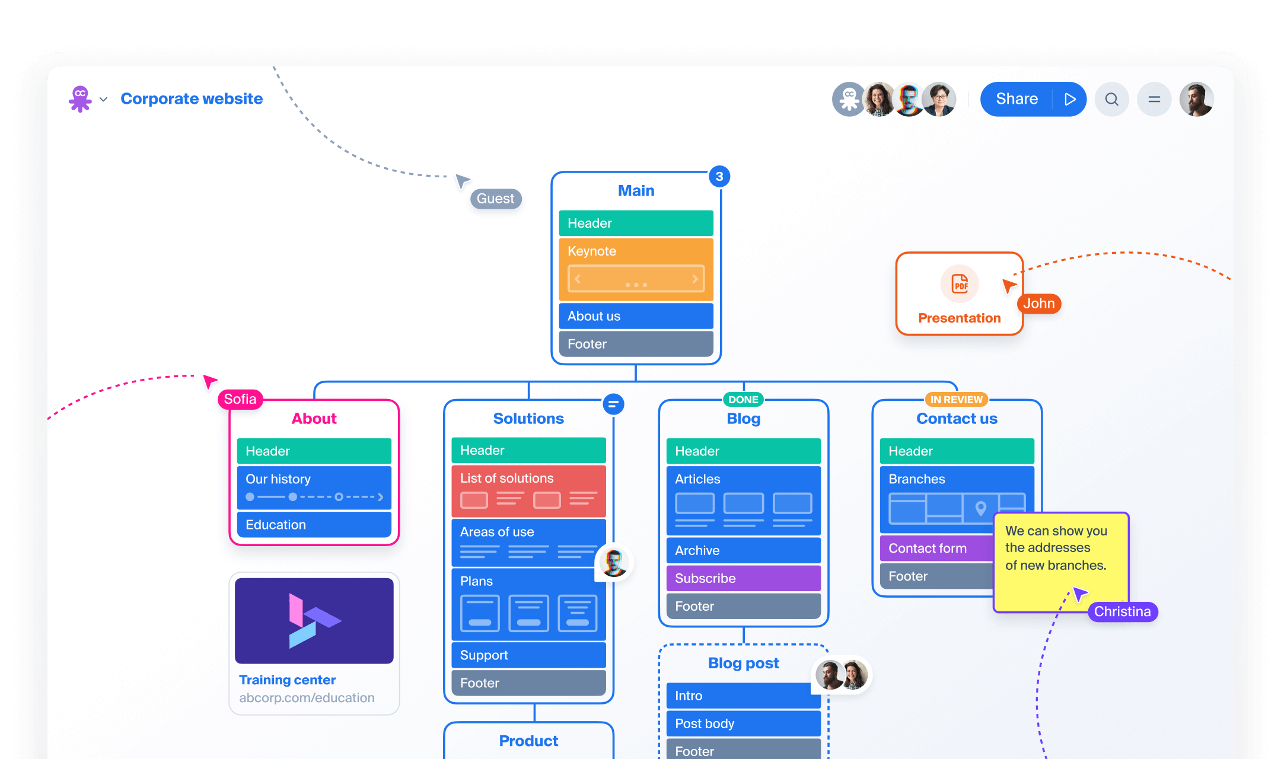Viewport: 1281px width, 759px height.
Task: Open your profile avatar in the top-right corner
Action: pyautogui.click(x=1196, y=99)
